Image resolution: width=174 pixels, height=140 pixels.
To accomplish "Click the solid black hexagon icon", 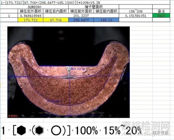I will pyautogui.click(x=21, y=130).
